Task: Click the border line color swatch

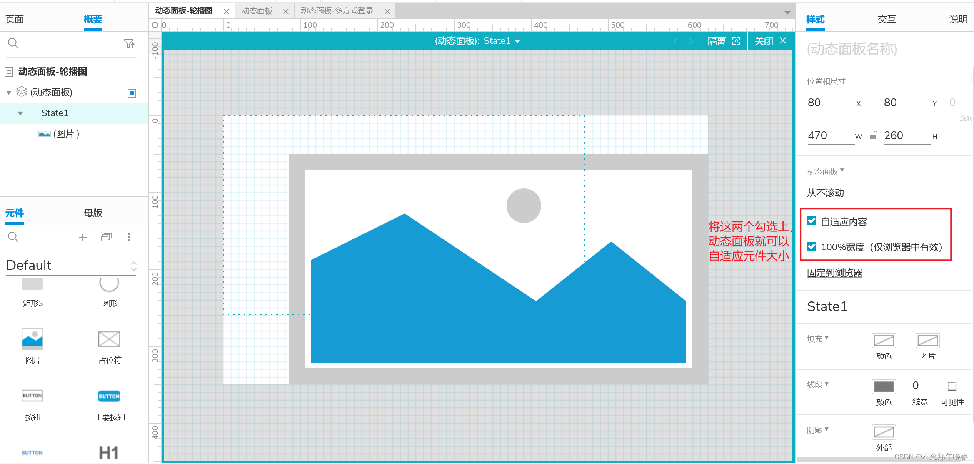Action: click(x=884, y=386)
